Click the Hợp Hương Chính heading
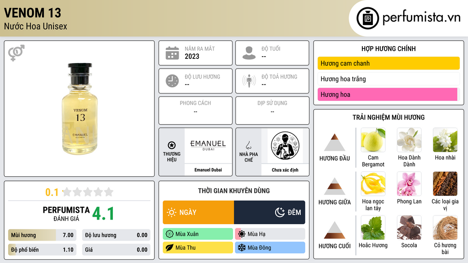 point(388,48)
